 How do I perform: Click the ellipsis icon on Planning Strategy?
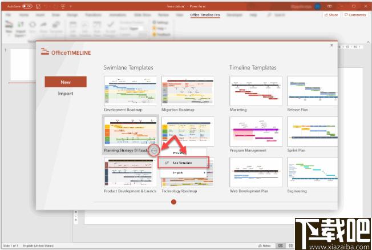pyautogui.click(x=154, y=150)
